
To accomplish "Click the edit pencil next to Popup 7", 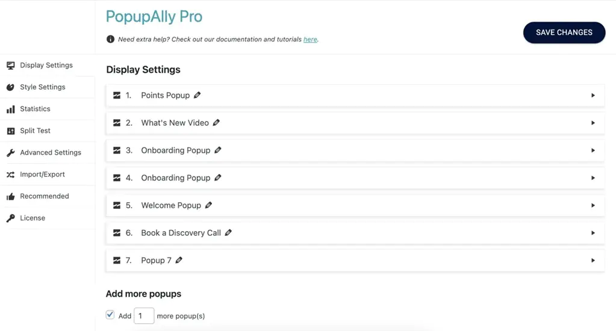I will 179,261.
